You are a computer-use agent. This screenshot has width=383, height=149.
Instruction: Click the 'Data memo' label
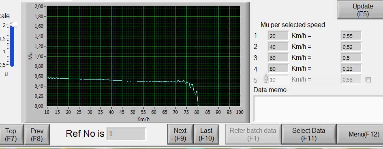pyautogui.click(x=270, y=90)
